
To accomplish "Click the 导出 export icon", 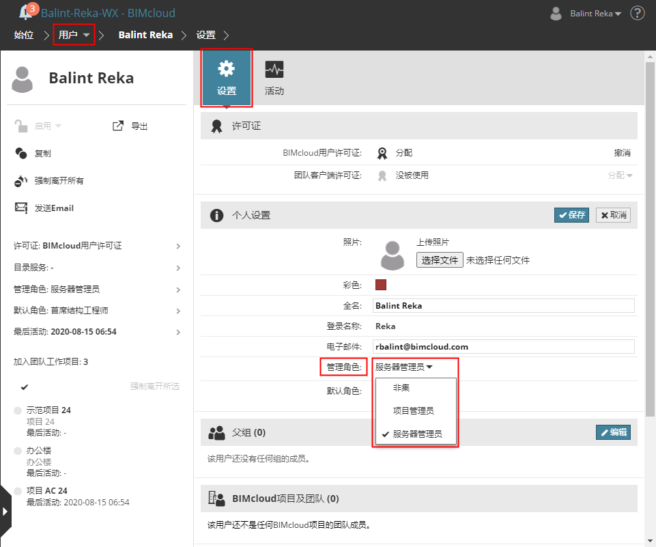I will pyautogui.click(x=118, y=126).
